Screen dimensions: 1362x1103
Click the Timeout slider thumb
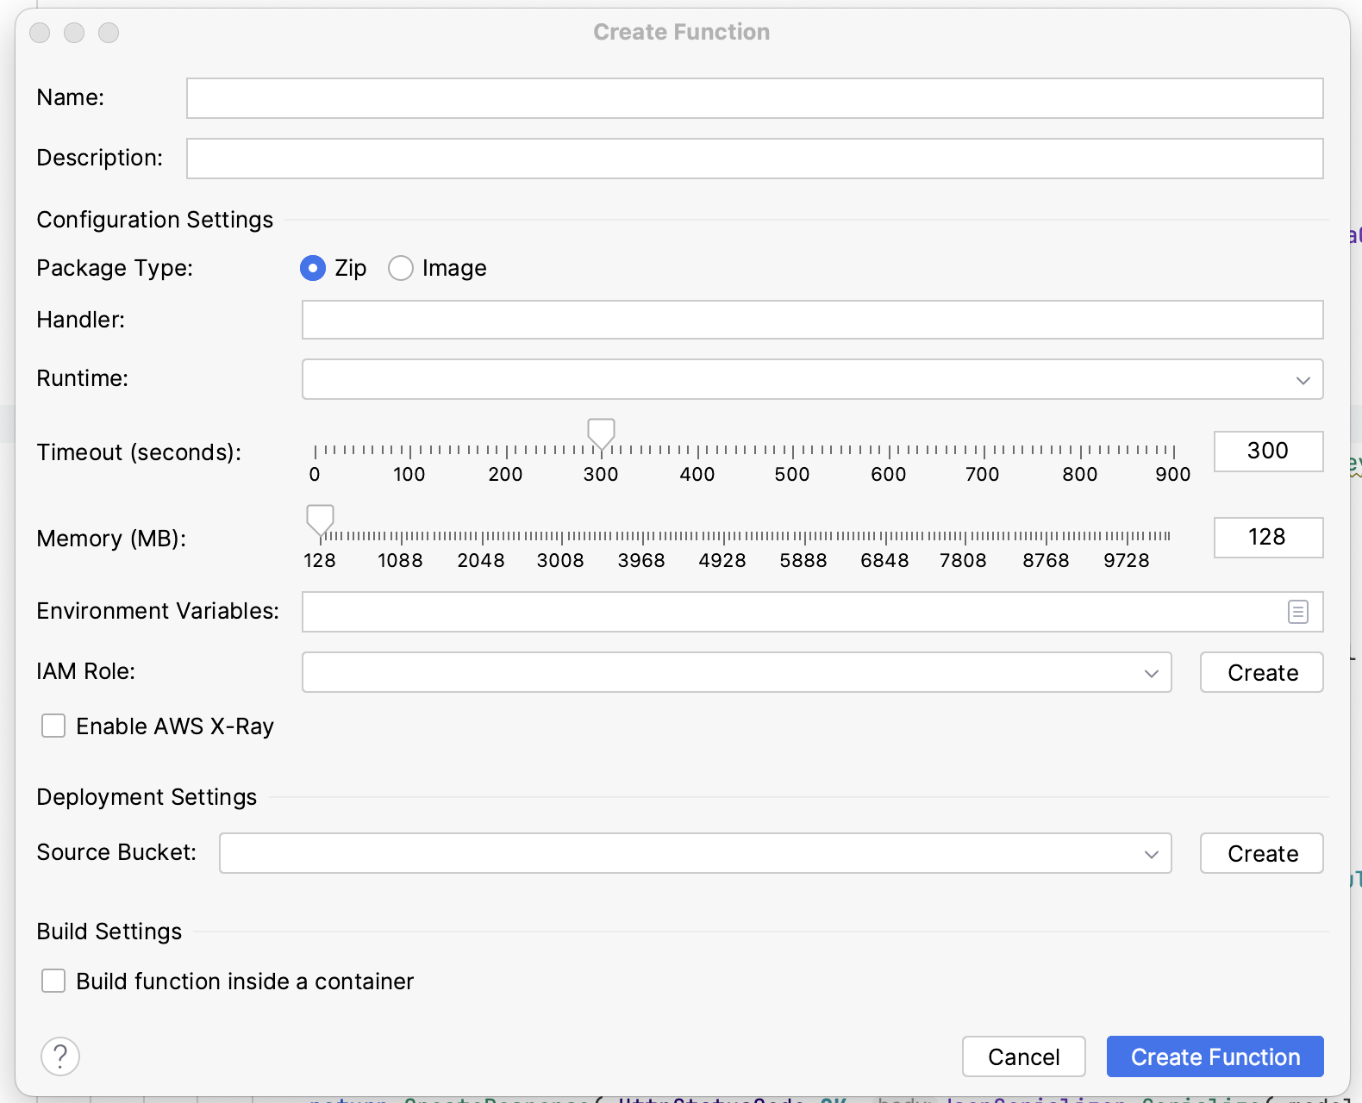(601, 434)
